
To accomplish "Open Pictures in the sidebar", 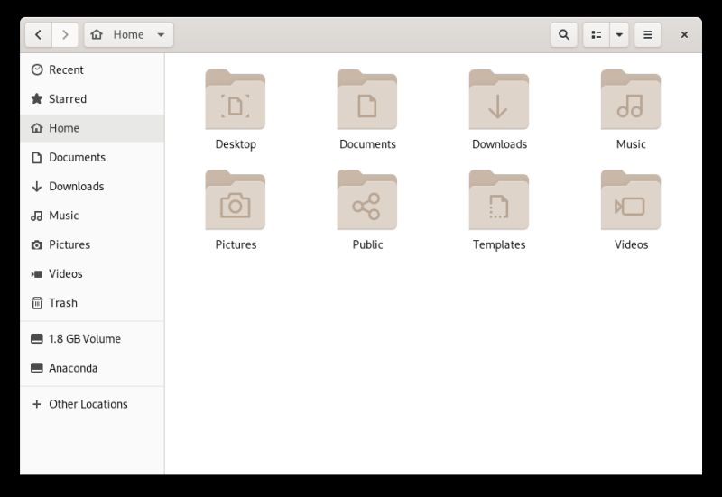I will coord(92,244).
